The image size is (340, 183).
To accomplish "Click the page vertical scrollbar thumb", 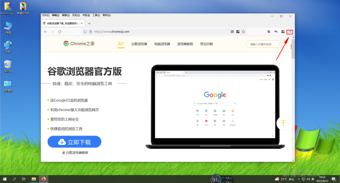I will coord(293,49).
